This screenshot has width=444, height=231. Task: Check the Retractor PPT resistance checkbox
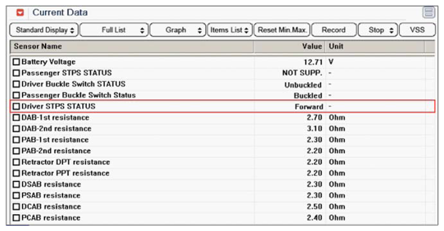(16, 173)
